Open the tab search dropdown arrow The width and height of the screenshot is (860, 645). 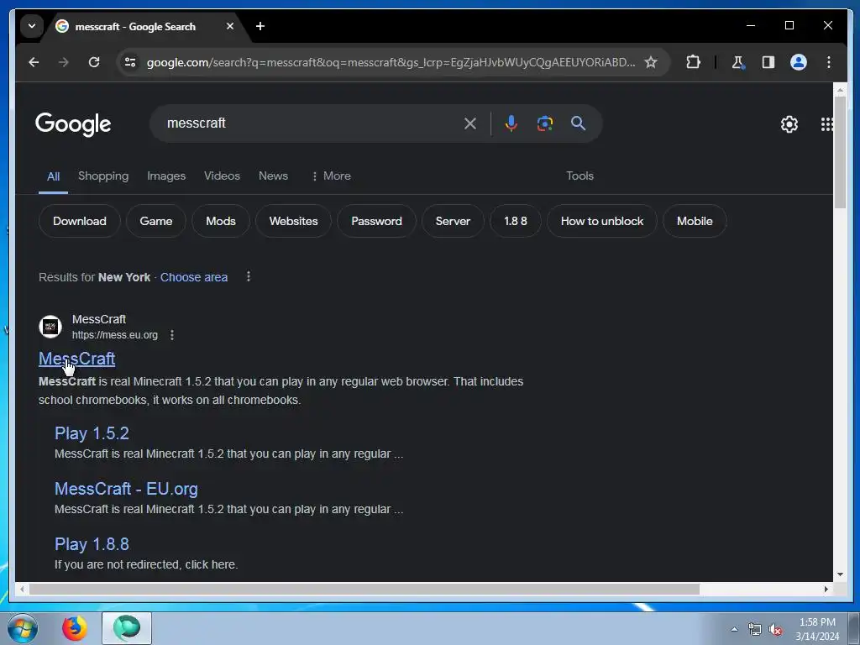[32, 26]
